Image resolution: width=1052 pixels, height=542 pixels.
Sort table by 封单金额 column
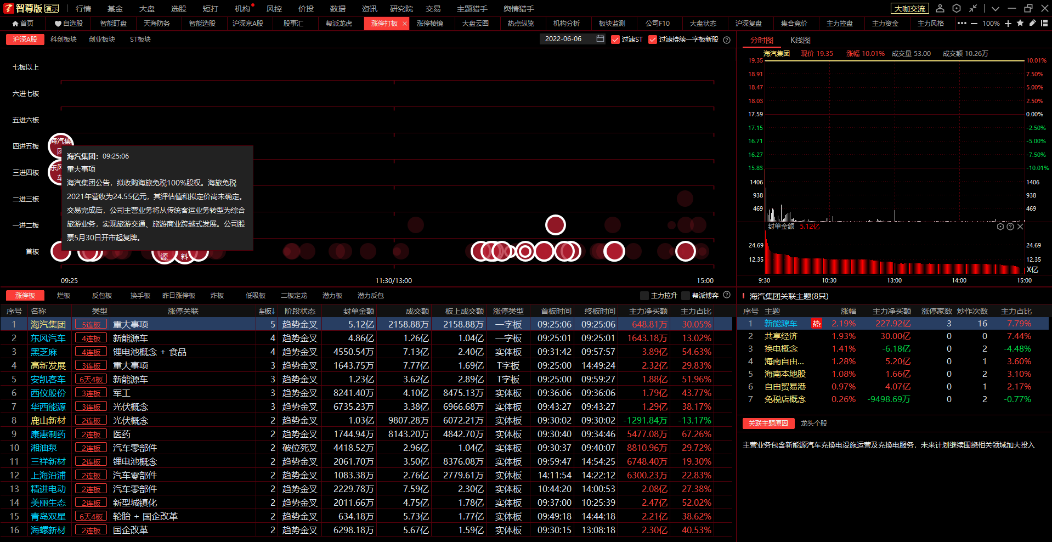(359, 311)
